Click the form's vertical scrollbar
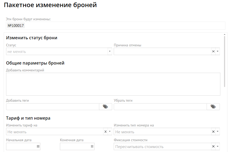This screenshot has height=152, width=228. [225, 61]
